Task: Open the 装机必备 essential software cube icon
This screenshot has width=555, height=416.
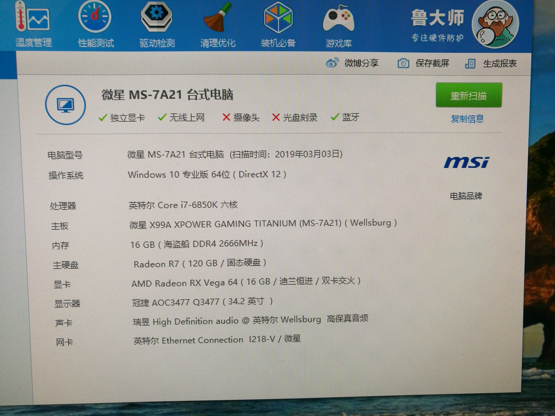Action: click(278, 17)
